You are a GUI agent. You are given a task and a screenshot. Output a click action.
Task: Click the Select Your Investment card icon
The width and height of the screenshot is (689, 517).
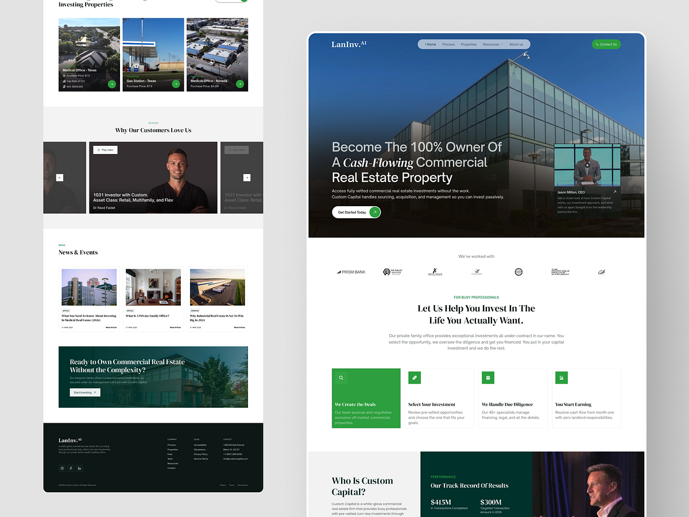(415, 377)
